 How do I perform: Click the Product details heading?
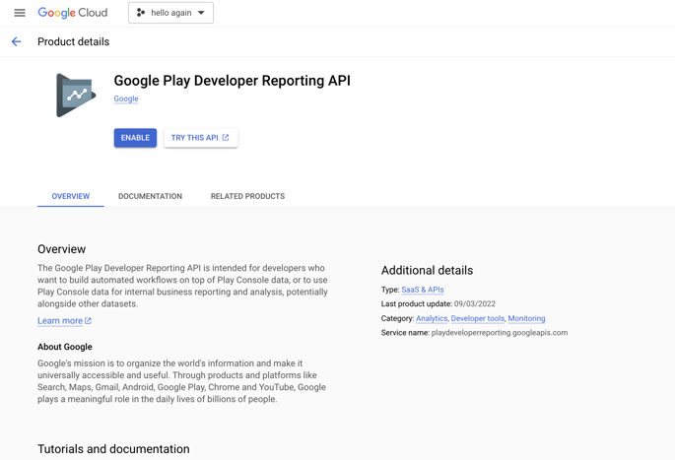click(x=74, y=41)
